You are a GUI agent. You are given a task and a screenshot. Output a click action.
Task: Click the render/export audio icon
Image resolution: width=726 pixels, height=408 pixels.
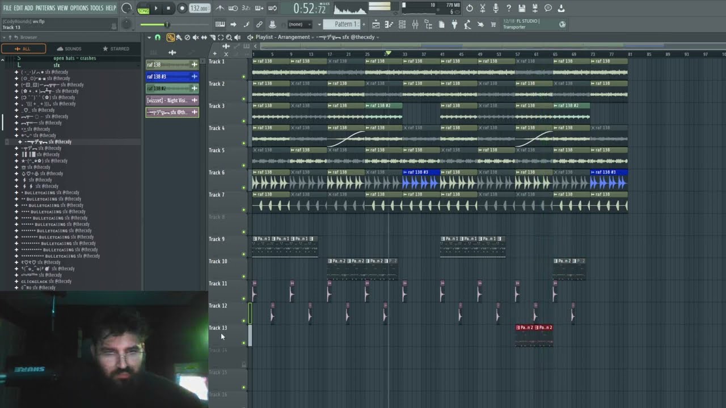[x=535, y=8]
